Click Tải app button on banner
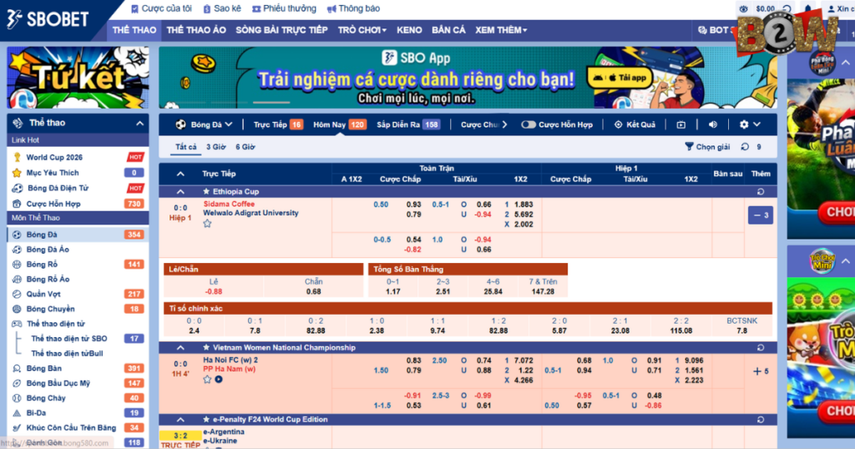 [x=621, y=78]
